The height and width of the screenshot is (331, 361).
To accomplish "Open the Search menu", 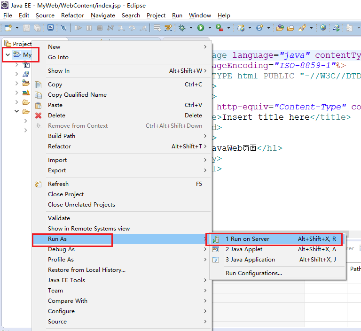I will pos(131,15).
